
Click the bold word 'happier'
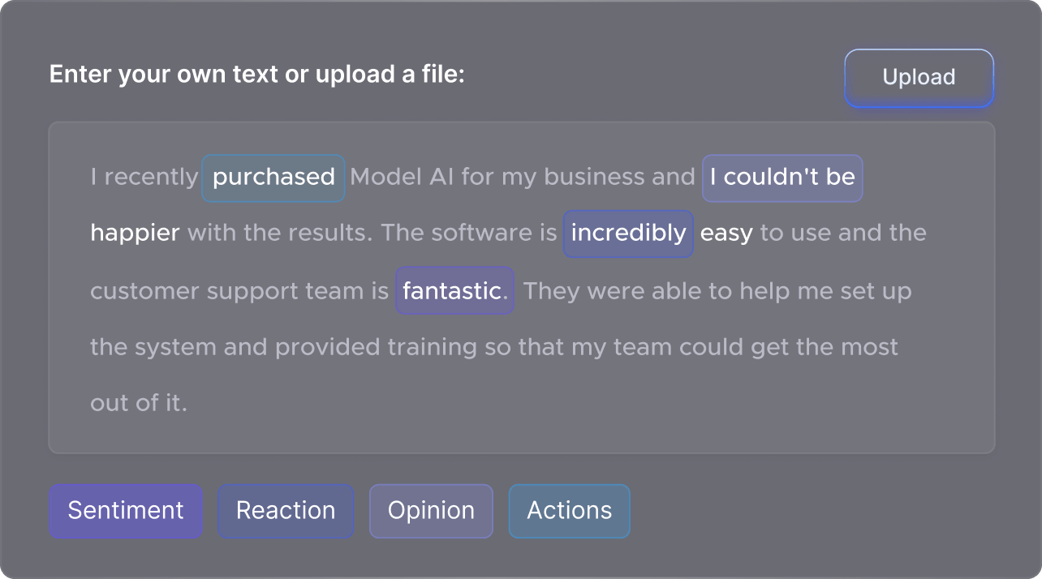click(x=135, y=233)
